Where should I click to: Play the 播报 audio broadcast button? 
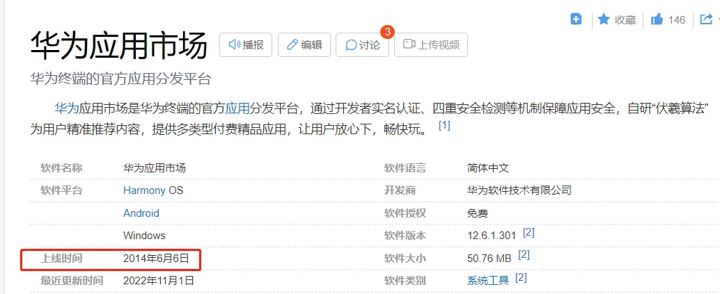[x=246, y=44]
